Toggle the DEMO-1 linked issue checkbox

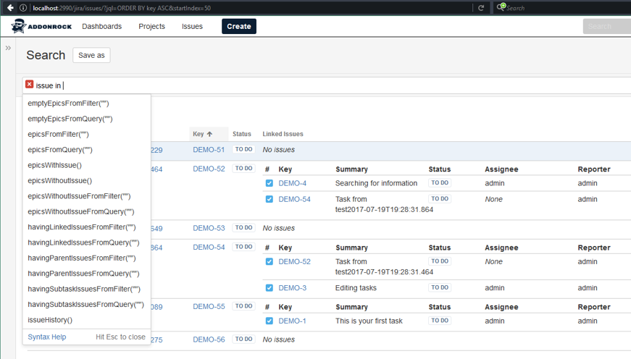pyautogui.click(x=269, y=321)
